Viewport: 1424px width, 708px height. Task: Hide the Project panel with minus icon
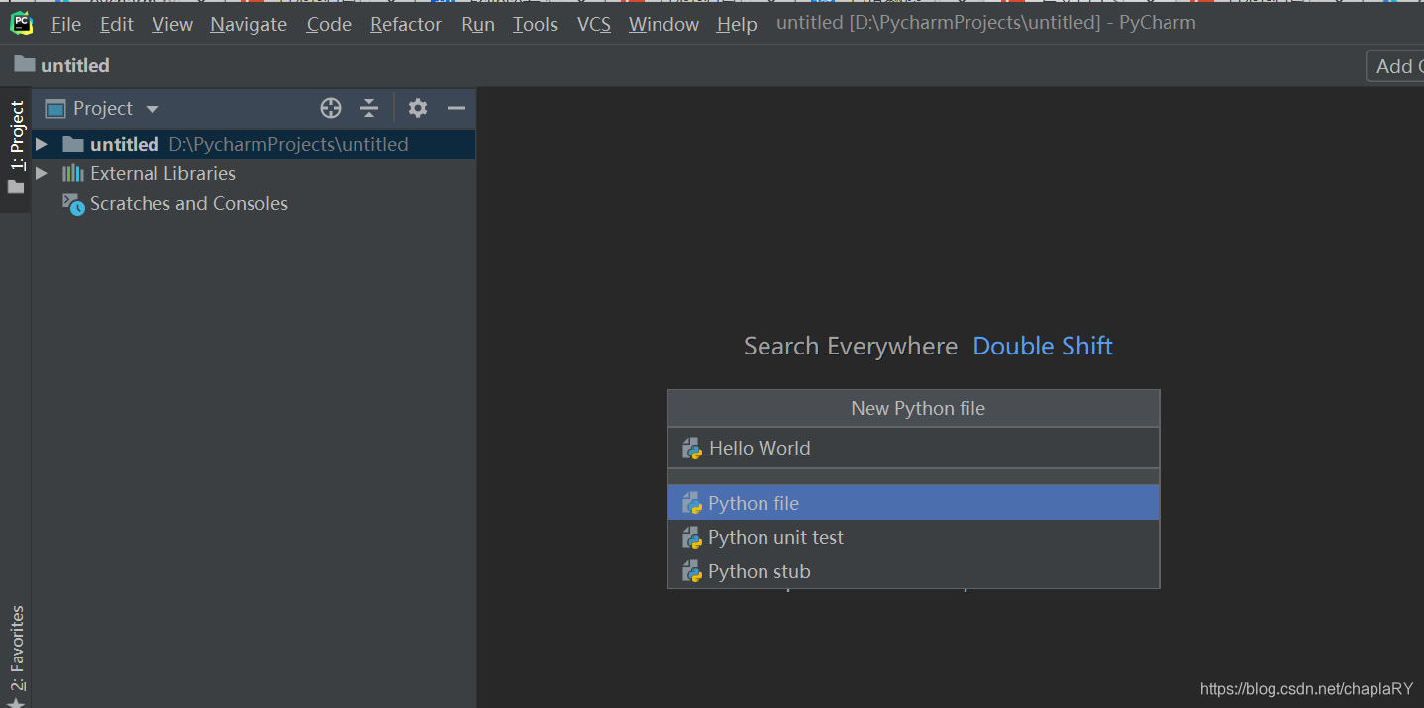click(457, 108)
